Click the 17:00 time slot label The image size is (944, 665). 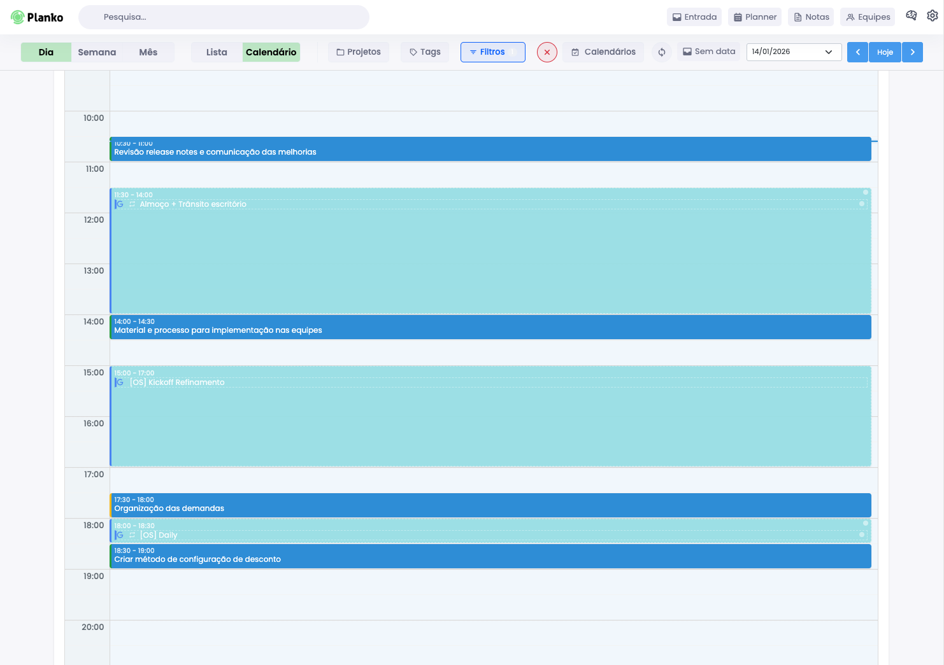[x=94, y=474]
